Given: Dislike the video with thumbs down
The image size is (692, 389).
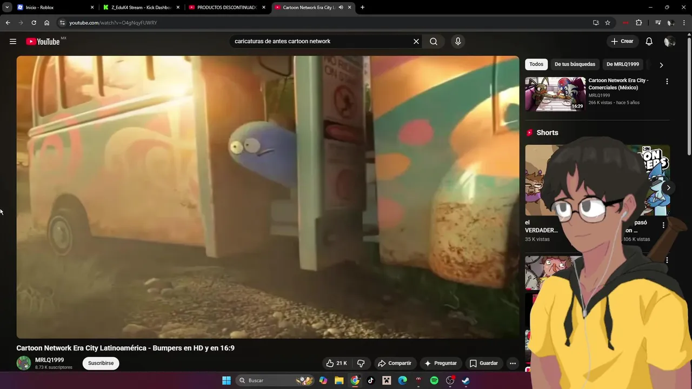Looking at the screenshot, I should pos(361,363).
